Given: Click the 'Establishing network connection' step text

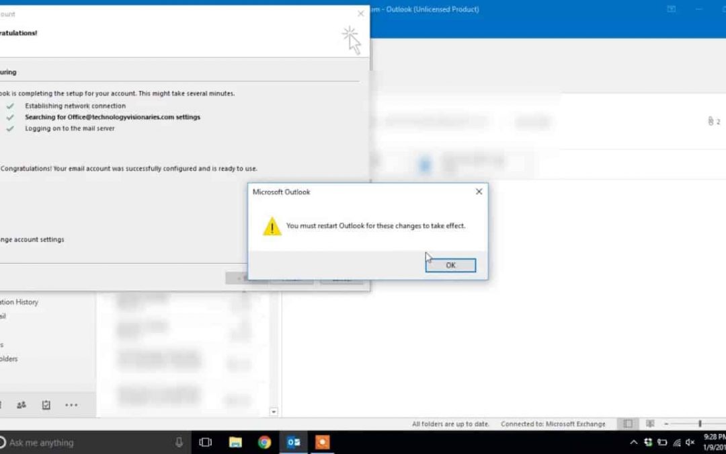Looking at the screenshot, I should tap(75, 106).
